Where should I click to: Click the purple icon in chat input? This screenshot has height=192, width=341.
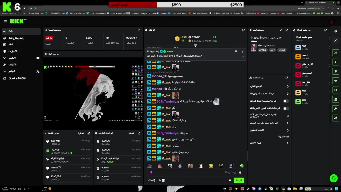click(x=151, y=173)
